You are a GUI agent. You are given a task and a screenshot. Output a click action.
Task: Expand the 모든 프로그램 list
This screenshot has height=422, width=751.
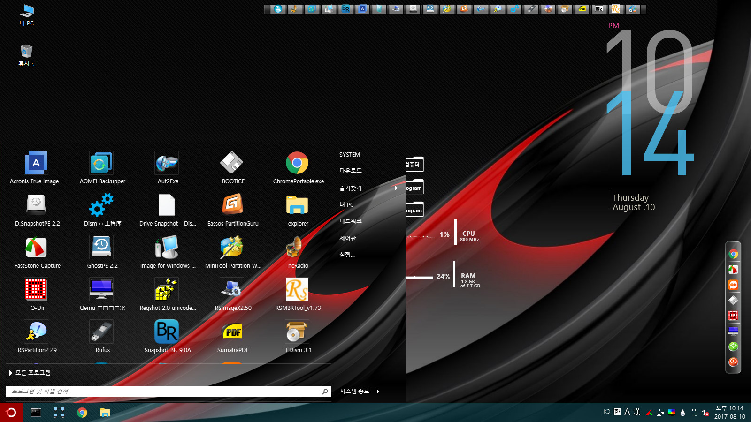pos(30,373)
